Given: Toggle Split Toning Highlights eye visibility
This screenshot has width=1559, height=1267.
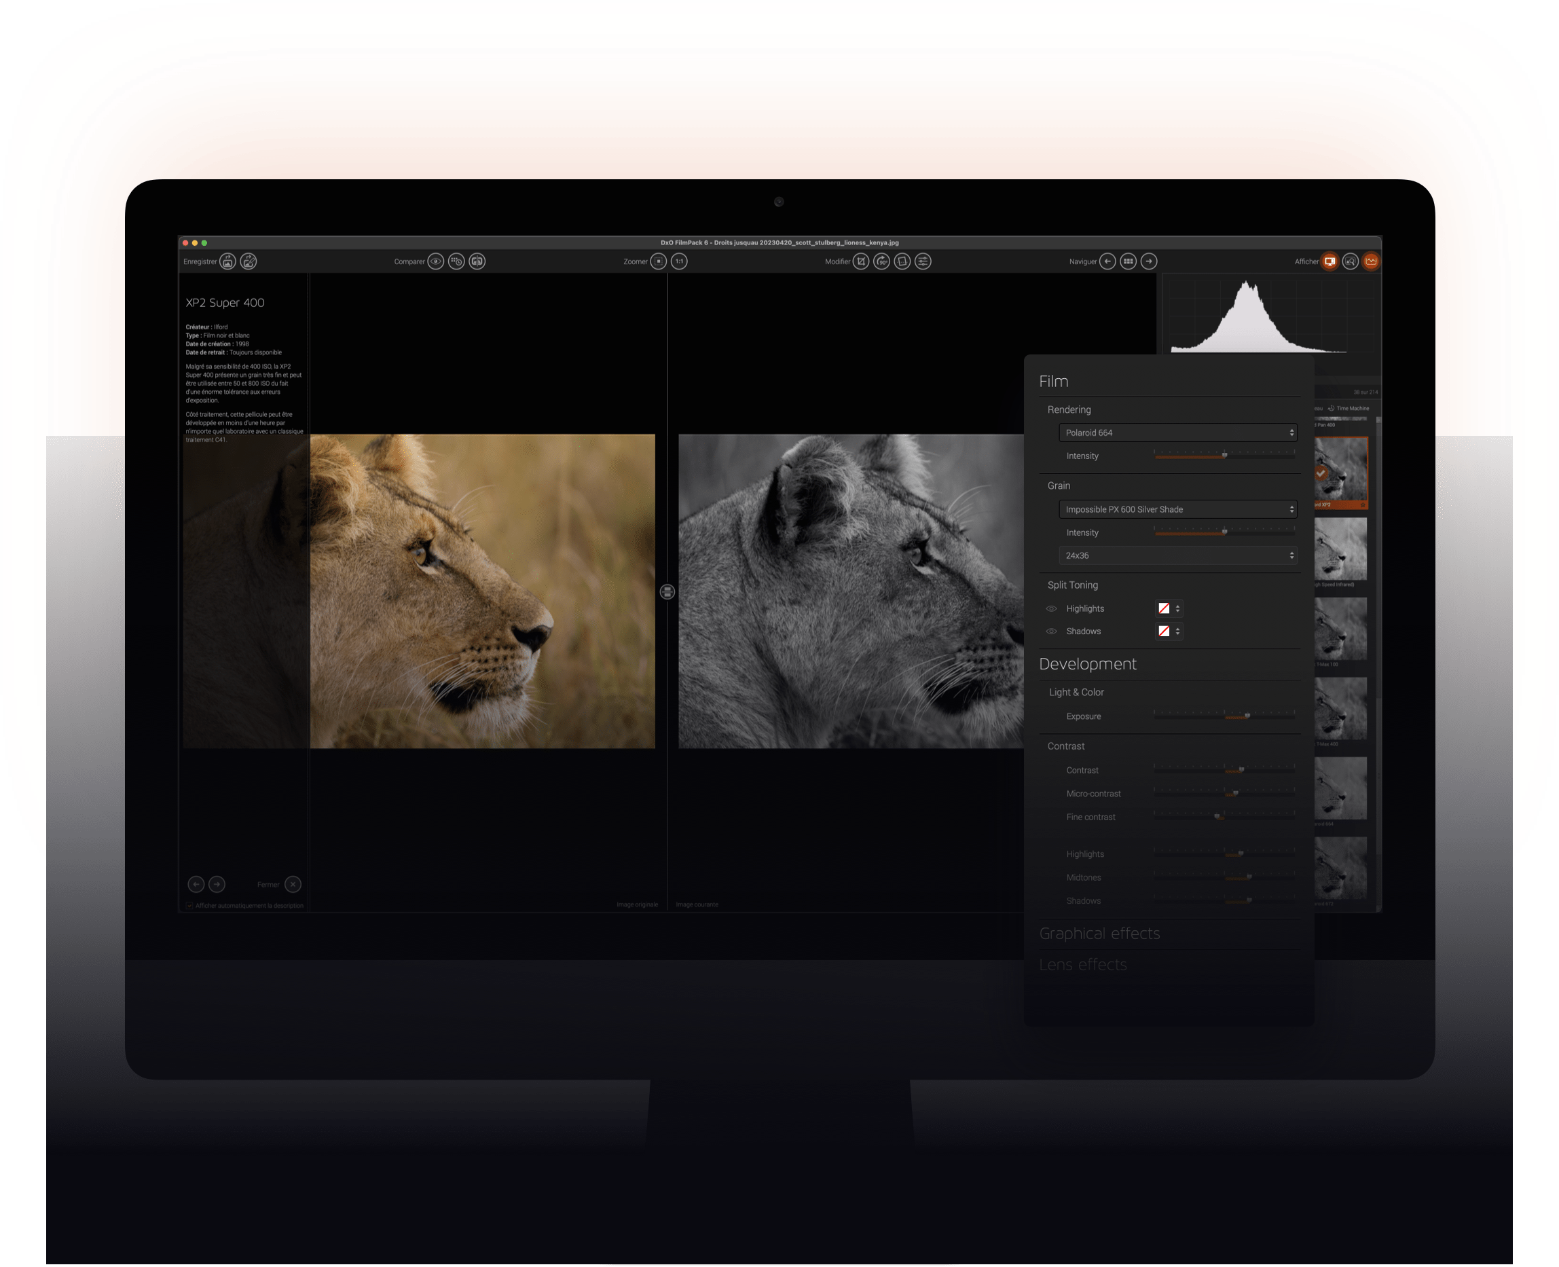Looking at the screenshot, I should tap(1051, 608).
